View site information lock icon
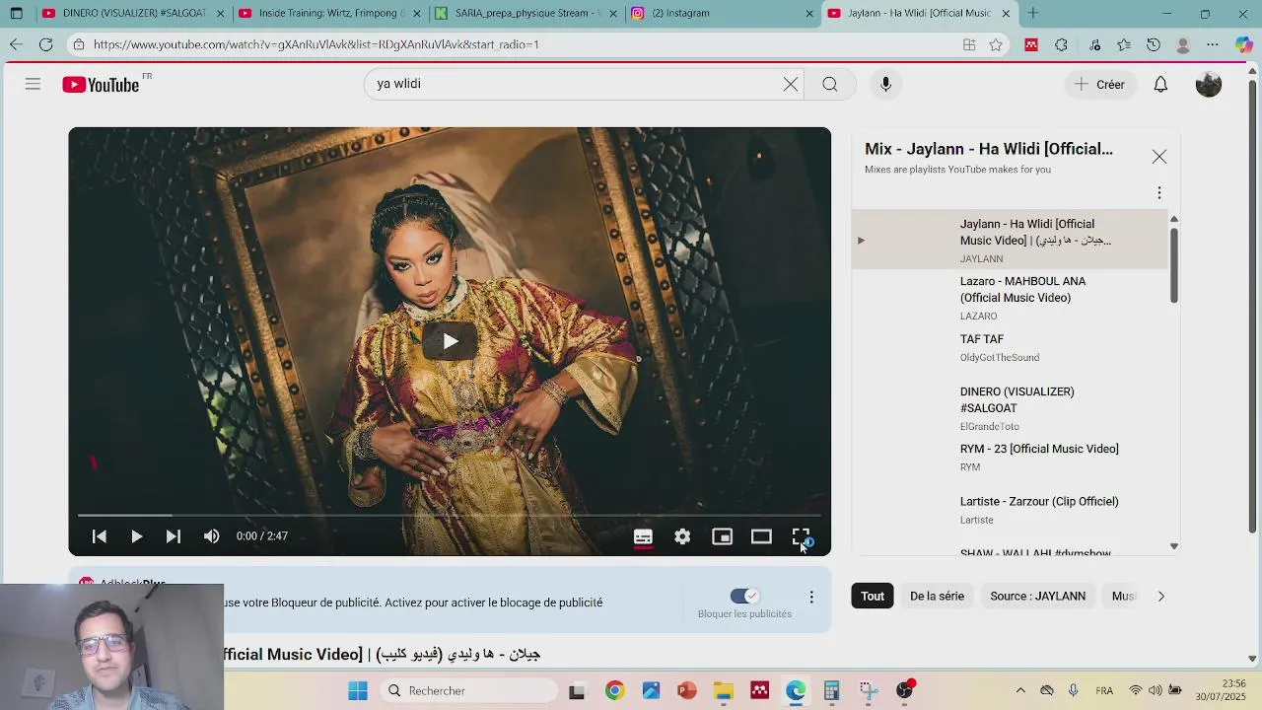Image resolution: width=1262 pixels, height=710 pixels. [x=79, y=44]
